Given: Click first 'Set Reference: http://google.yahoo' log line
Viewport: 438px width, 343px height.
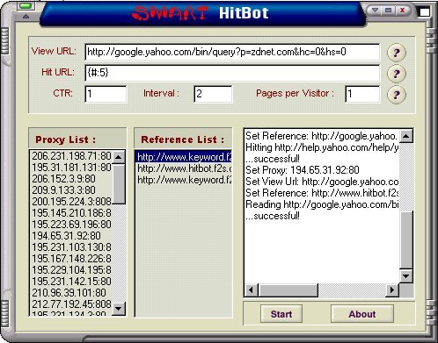Looking at the screenshot, I should [322, 136].
